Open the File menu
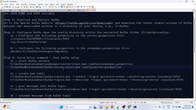The width and height of the screenshot is (196, 110). pos(2,4)
